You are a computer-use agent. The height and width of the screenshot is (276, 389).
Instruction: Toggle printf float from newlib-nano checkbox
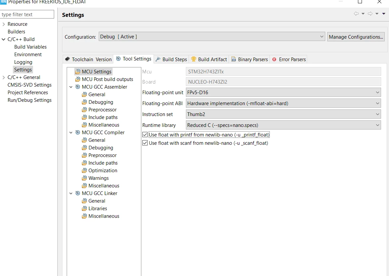click(x=145, y=135)
